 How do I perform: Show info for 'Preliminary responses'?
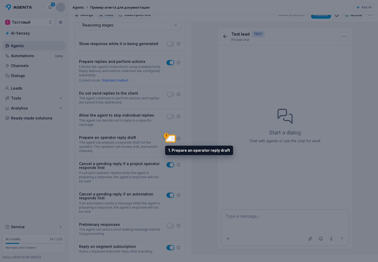(x=178, y=226)
